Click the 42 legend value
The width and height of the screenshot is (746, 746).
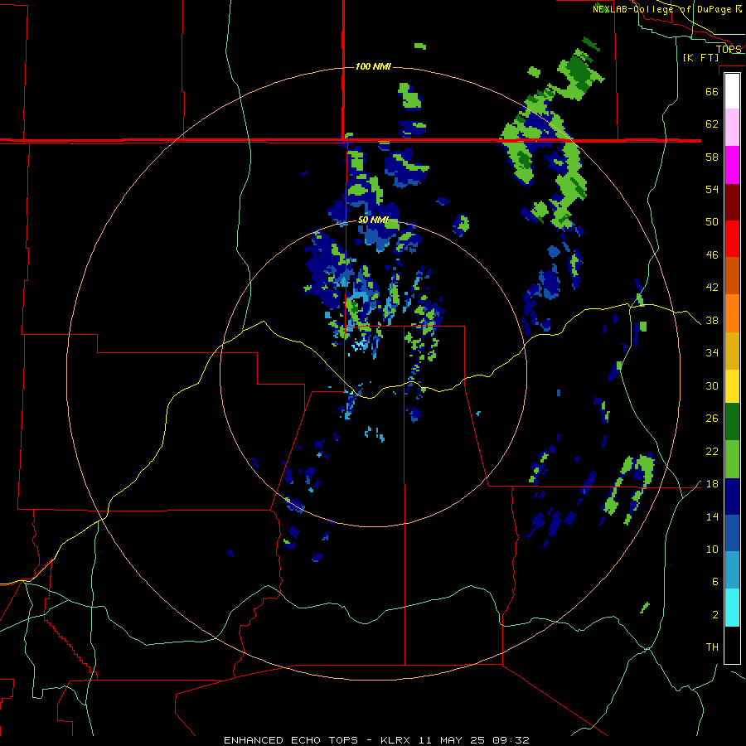pos(712,288)
